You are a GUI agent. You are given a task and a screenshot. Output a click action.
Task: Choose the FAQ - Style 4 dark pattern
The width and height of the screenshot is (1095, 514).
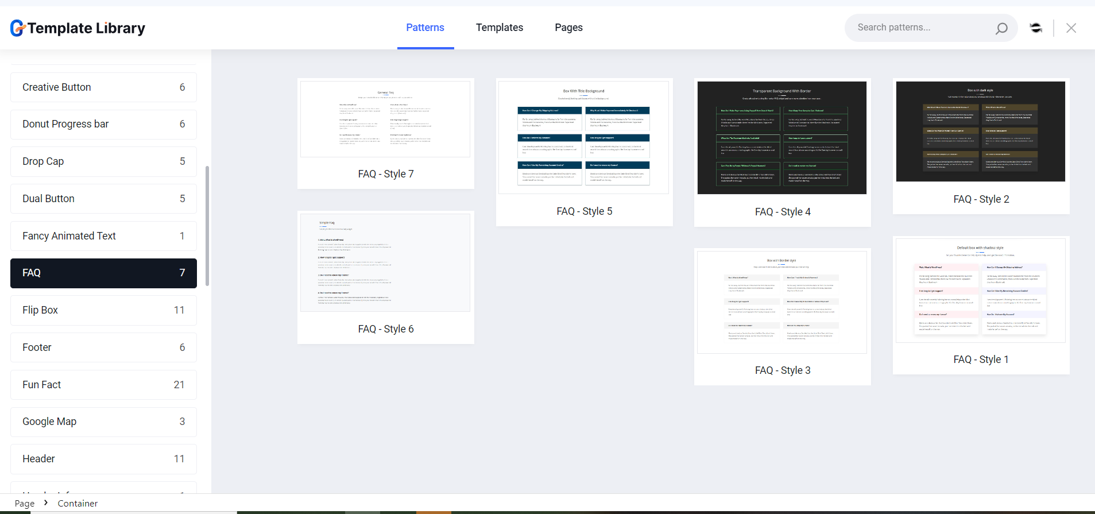781,138
